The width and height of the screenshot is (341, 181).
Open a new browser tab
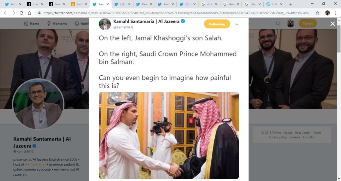point(291,4)
